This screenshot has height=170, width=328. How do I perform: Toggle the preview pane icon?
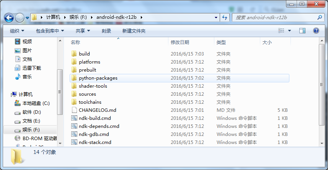[302, 31]
